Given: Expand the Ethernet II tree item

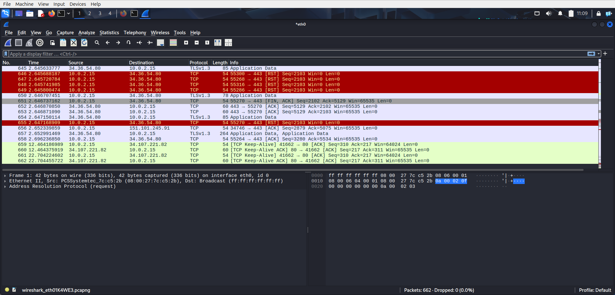Looking at the screenshot, I should pyautogui.click(x=5, y=181).
